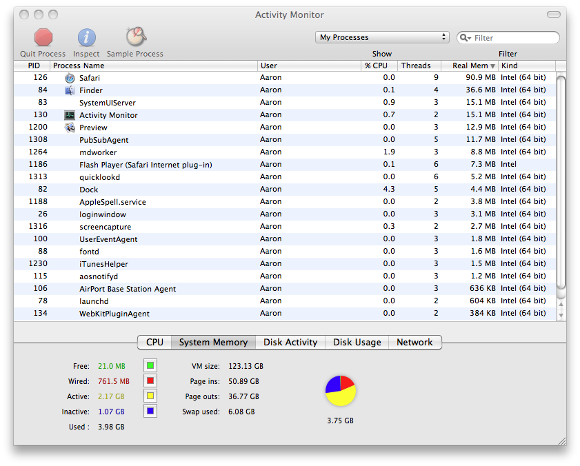Viewport: 580px width, 466px height.
Task: Click PID 1200 in the Preview row
Action: tap(38, 128)
